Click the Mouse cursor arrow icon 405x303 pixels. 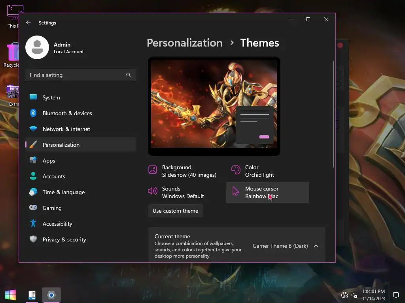click(236, 191)
